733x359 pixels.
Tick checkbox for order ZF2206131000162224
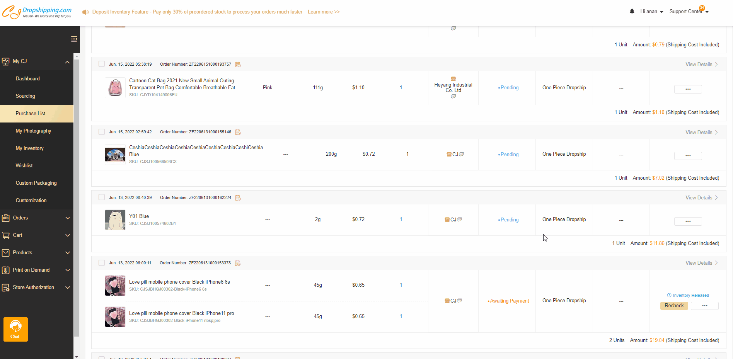tap(102, 197)
